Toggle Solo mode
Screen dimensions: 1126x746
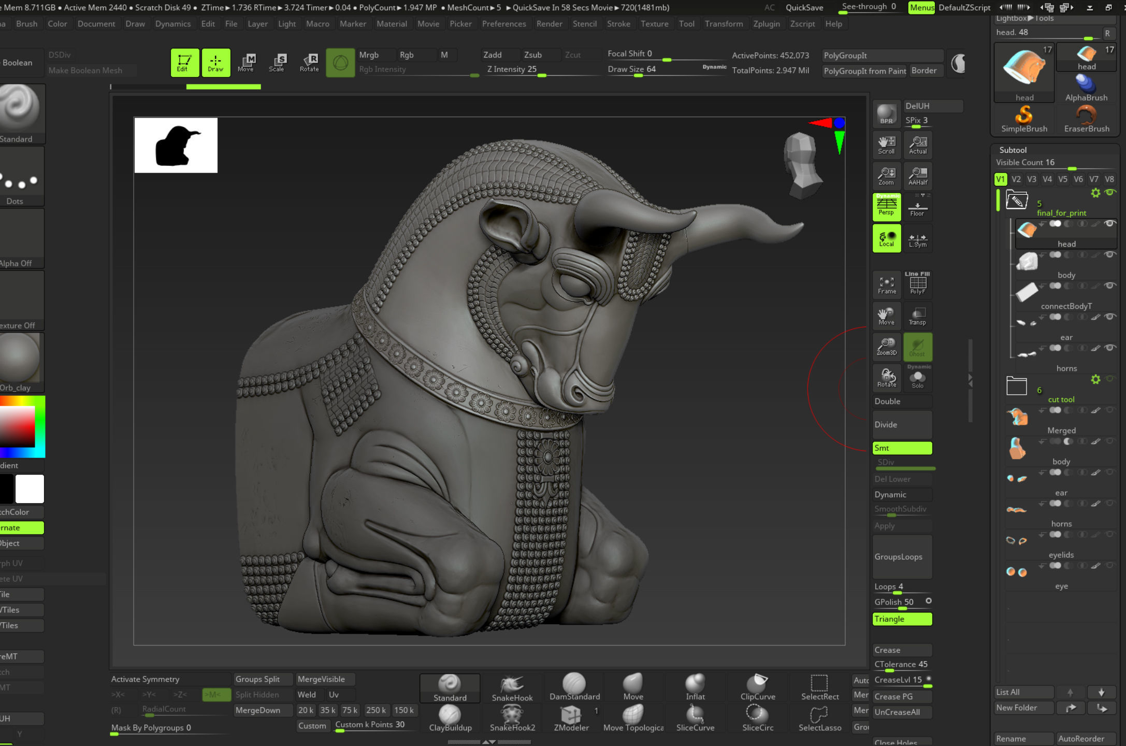click(918, 378)
